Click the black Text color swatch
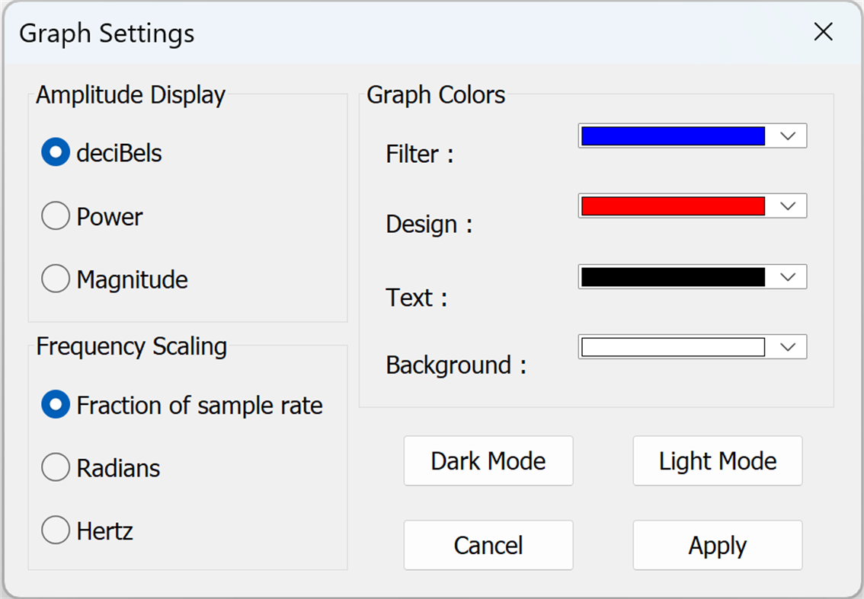864x599 pixels. click(x=673, y=277)
